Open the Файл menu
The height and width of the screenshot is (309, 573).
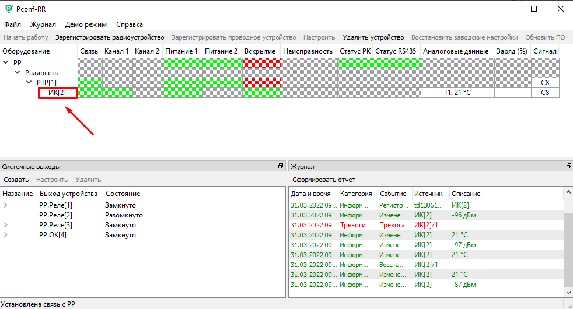(x=12, y=24)
